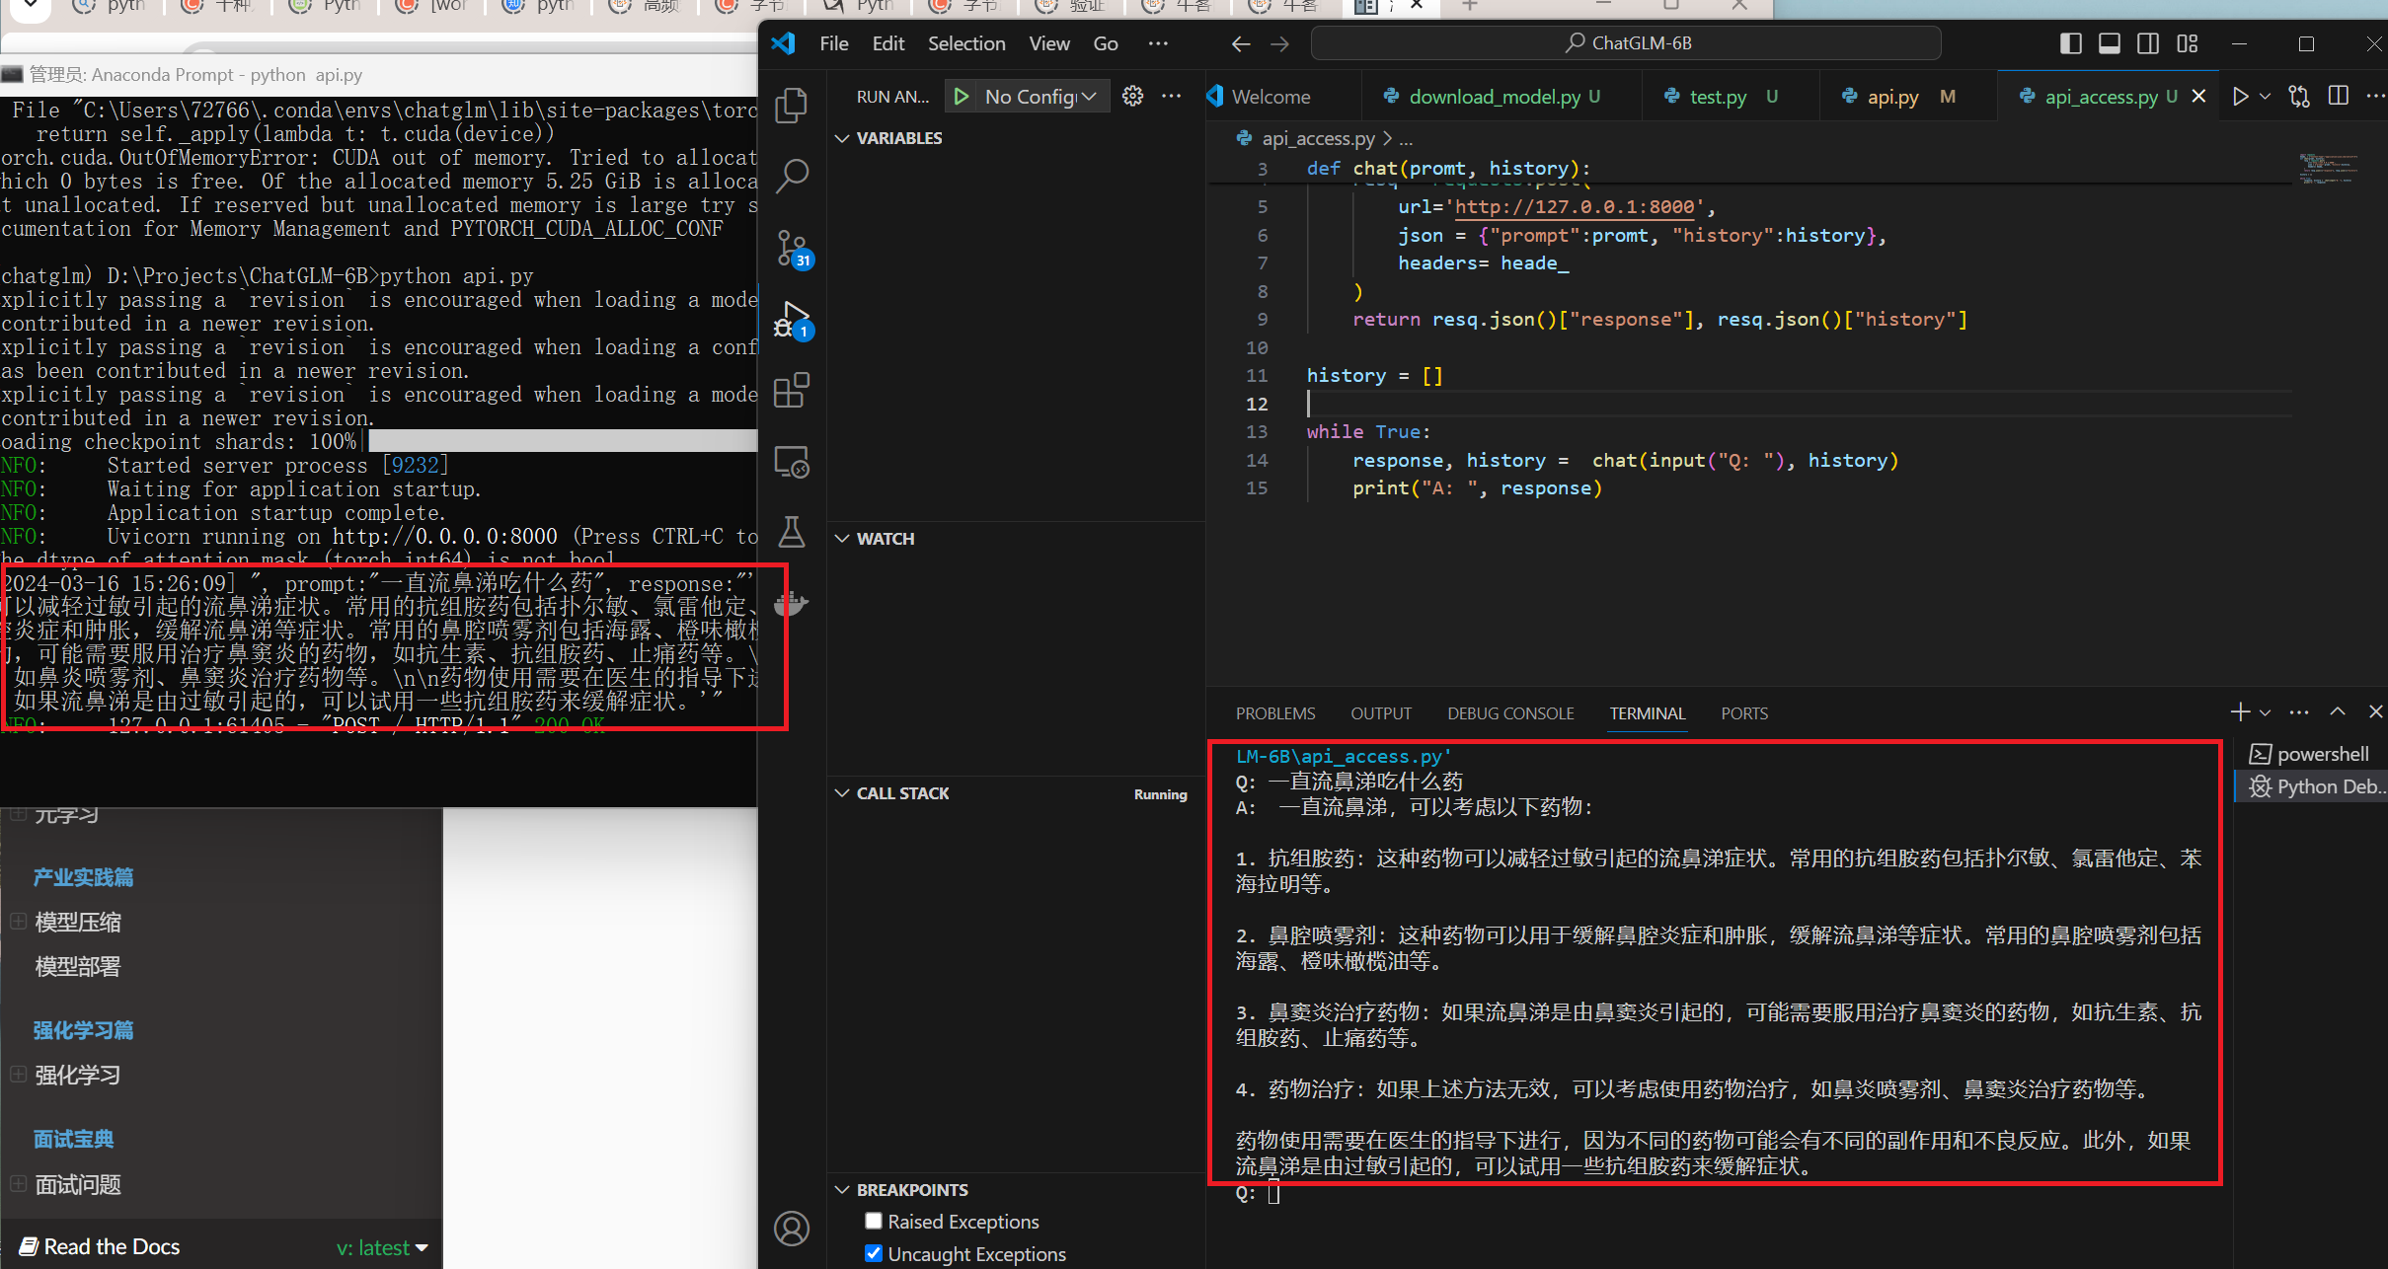Open the Testing flask icon

pyautogui.click(x=791, y=533)
